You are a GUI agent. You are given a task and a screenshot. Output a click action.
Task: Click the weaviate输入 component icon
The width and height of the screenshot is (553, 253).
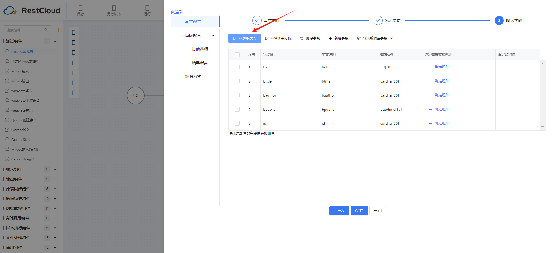[x=7, y=91]
